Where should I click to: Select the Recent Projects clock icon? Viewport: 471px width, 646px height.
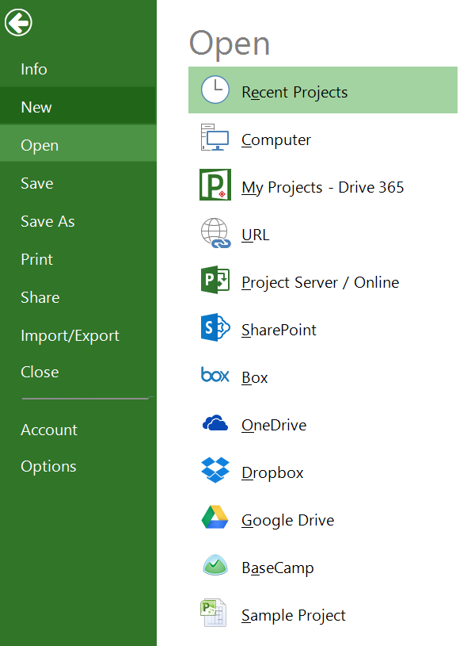215,90
